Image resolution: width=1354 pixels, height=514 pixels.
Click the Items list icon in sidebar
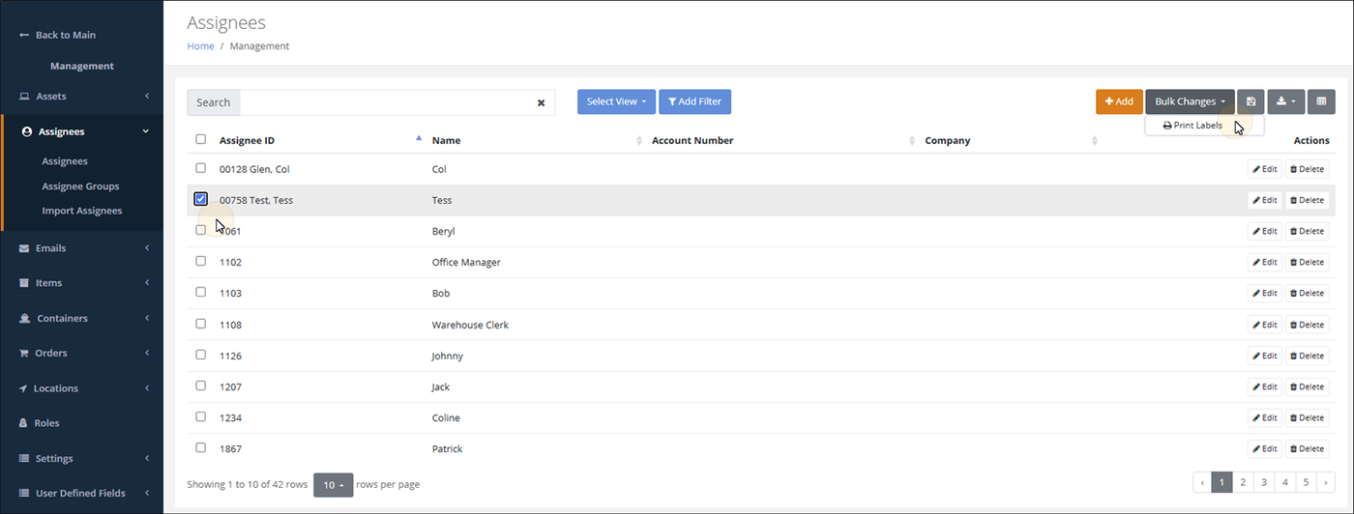[x=24, y=283]
